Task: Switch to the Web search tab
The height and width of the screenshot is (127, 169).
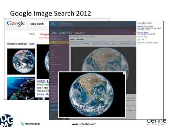Action: click(x=32, y=34)
